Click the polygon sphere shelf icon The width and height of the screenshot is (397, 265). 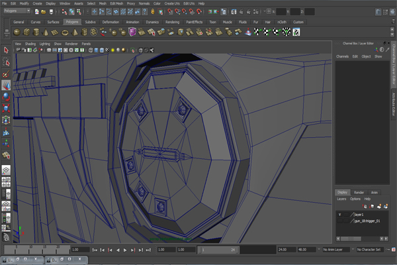point(17,32)
